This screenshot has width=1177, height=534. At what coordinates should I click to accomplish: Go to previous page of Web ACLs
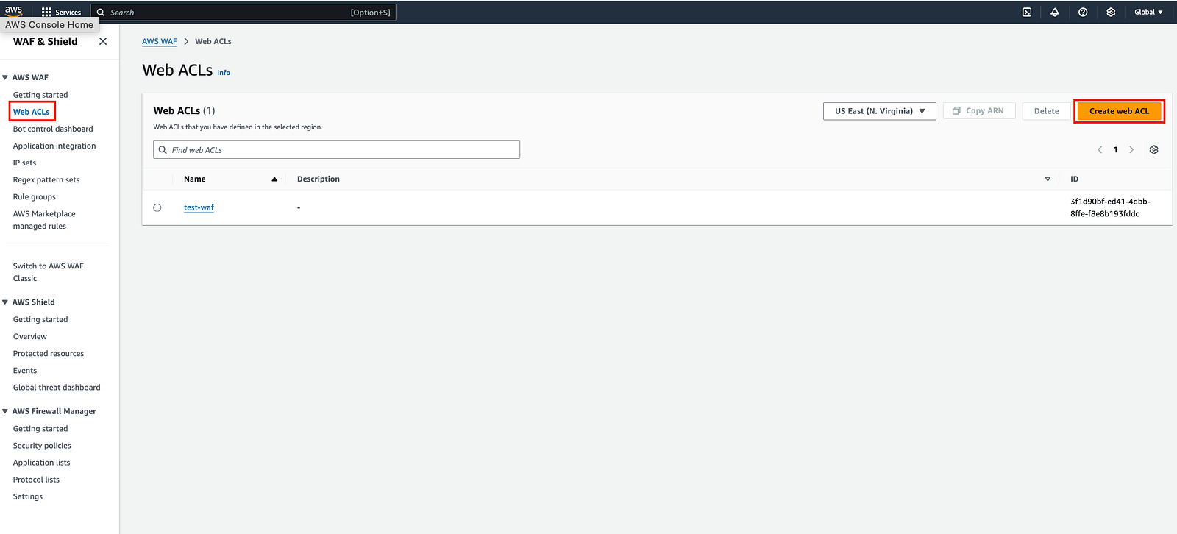coord(1100,150)
